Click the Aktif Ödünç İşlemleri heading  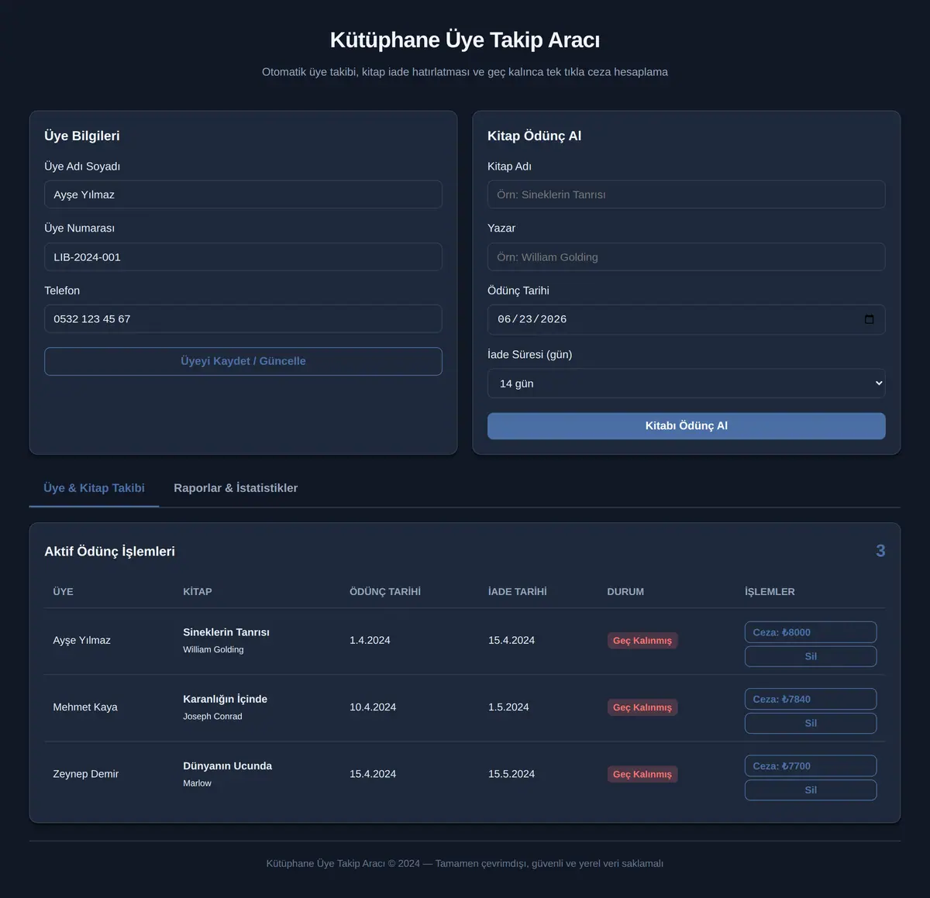109,552
